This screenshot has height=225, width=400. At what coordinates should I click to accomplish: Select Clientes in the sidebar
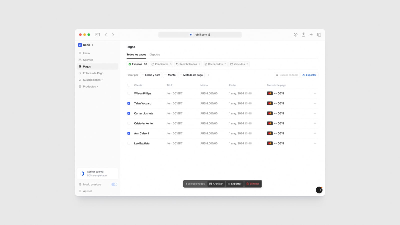point(88,60)
